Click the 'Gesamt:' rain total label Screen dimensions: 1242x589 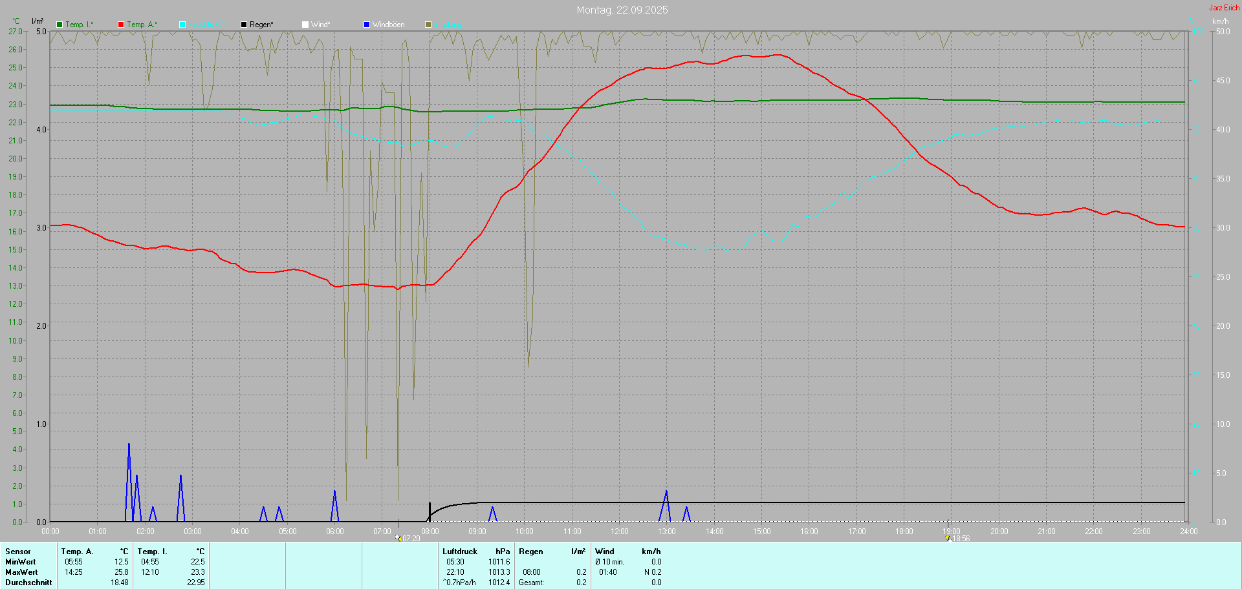pos(531,583)
